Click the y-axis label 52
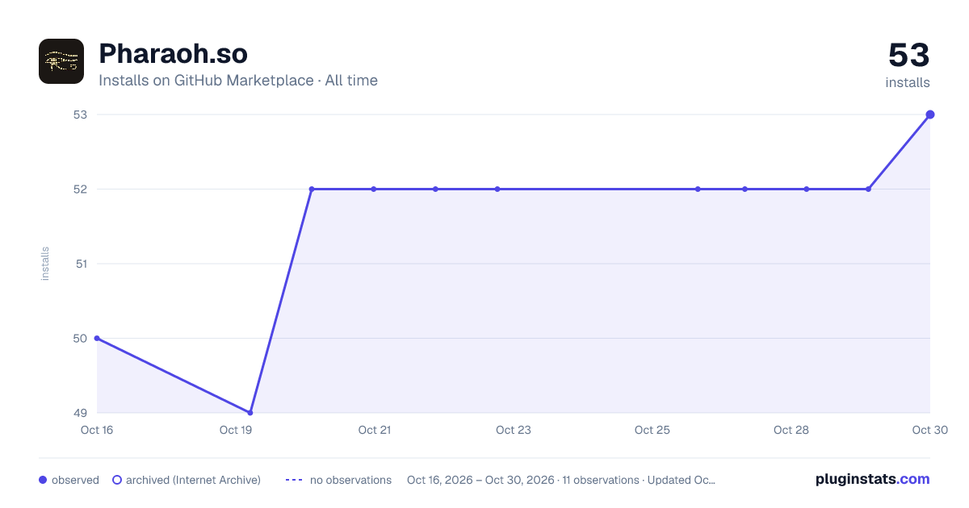Screen dimensions: 969x508 [80, 189]
